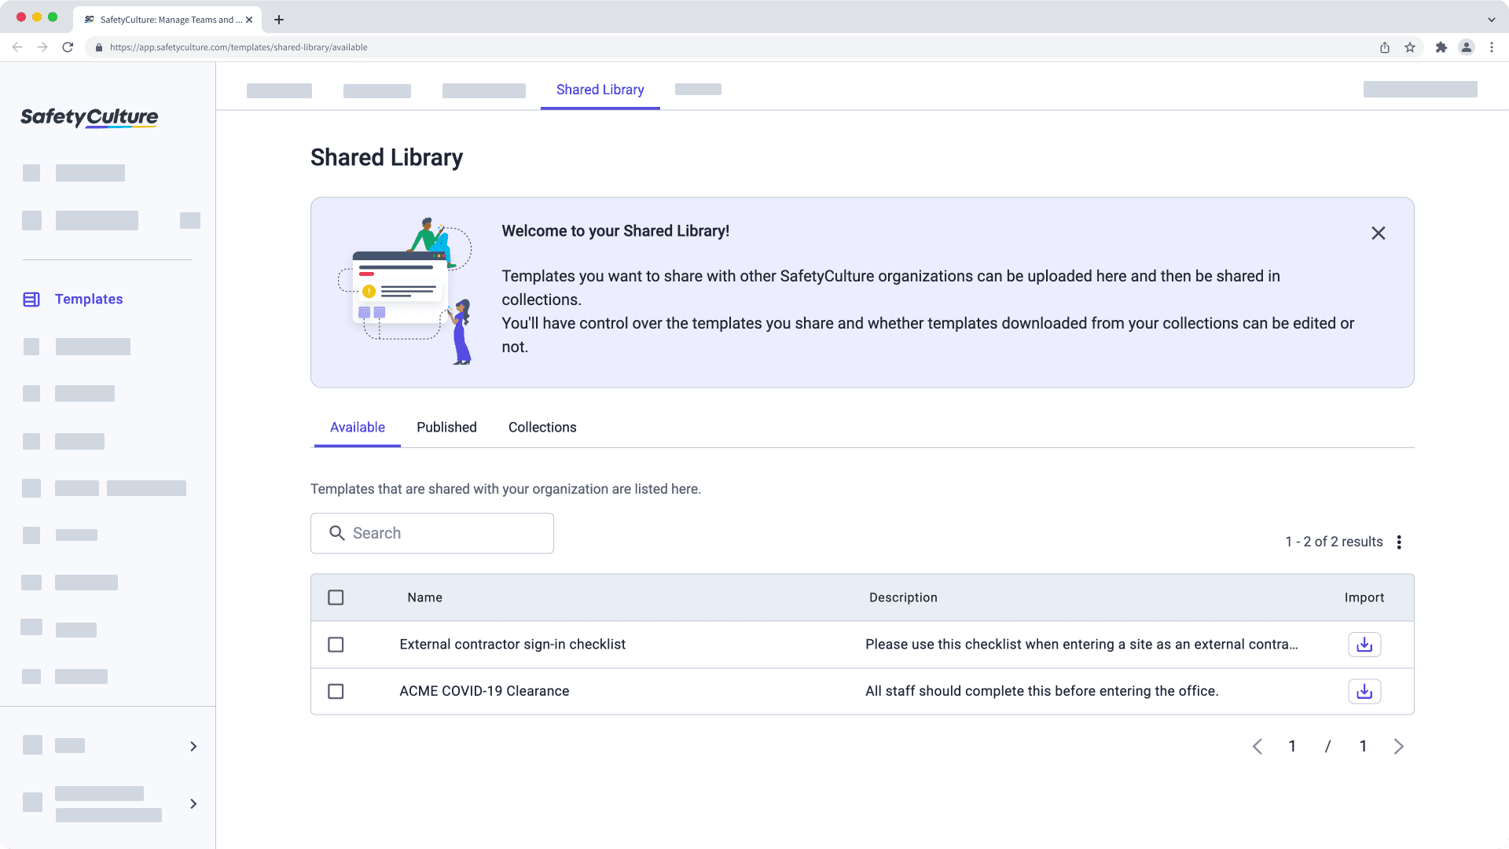Toggle the checkbox for External contractor sign-in checklist
Screen dimensions: 1509x849
point(336,644)
